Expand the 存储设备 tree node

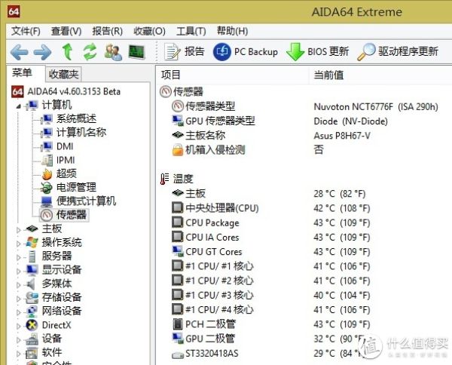tap(18, 299)
